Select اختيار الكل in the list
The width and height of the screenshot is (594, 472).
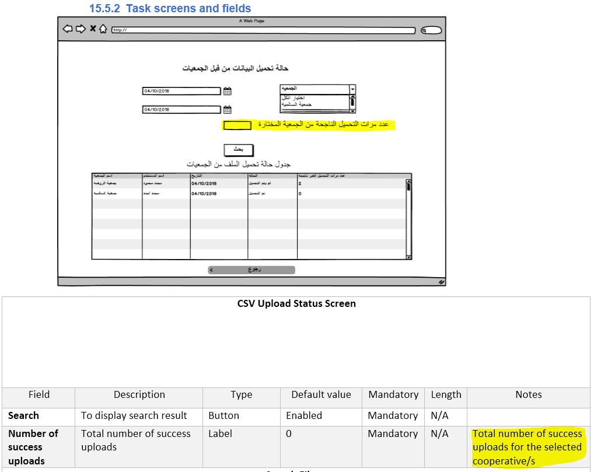pyautogui.click(x=293, y=98)
